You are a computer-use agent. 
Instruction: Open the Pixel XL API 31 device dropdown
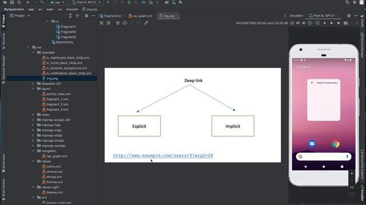click(86, 2)
